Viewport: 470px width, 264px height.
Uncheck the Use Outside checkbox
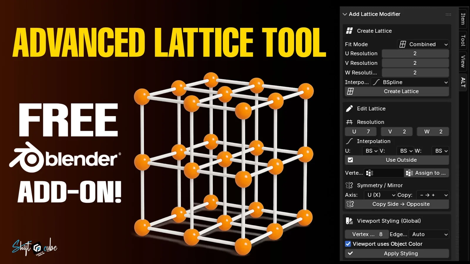[x=350, y=160]
